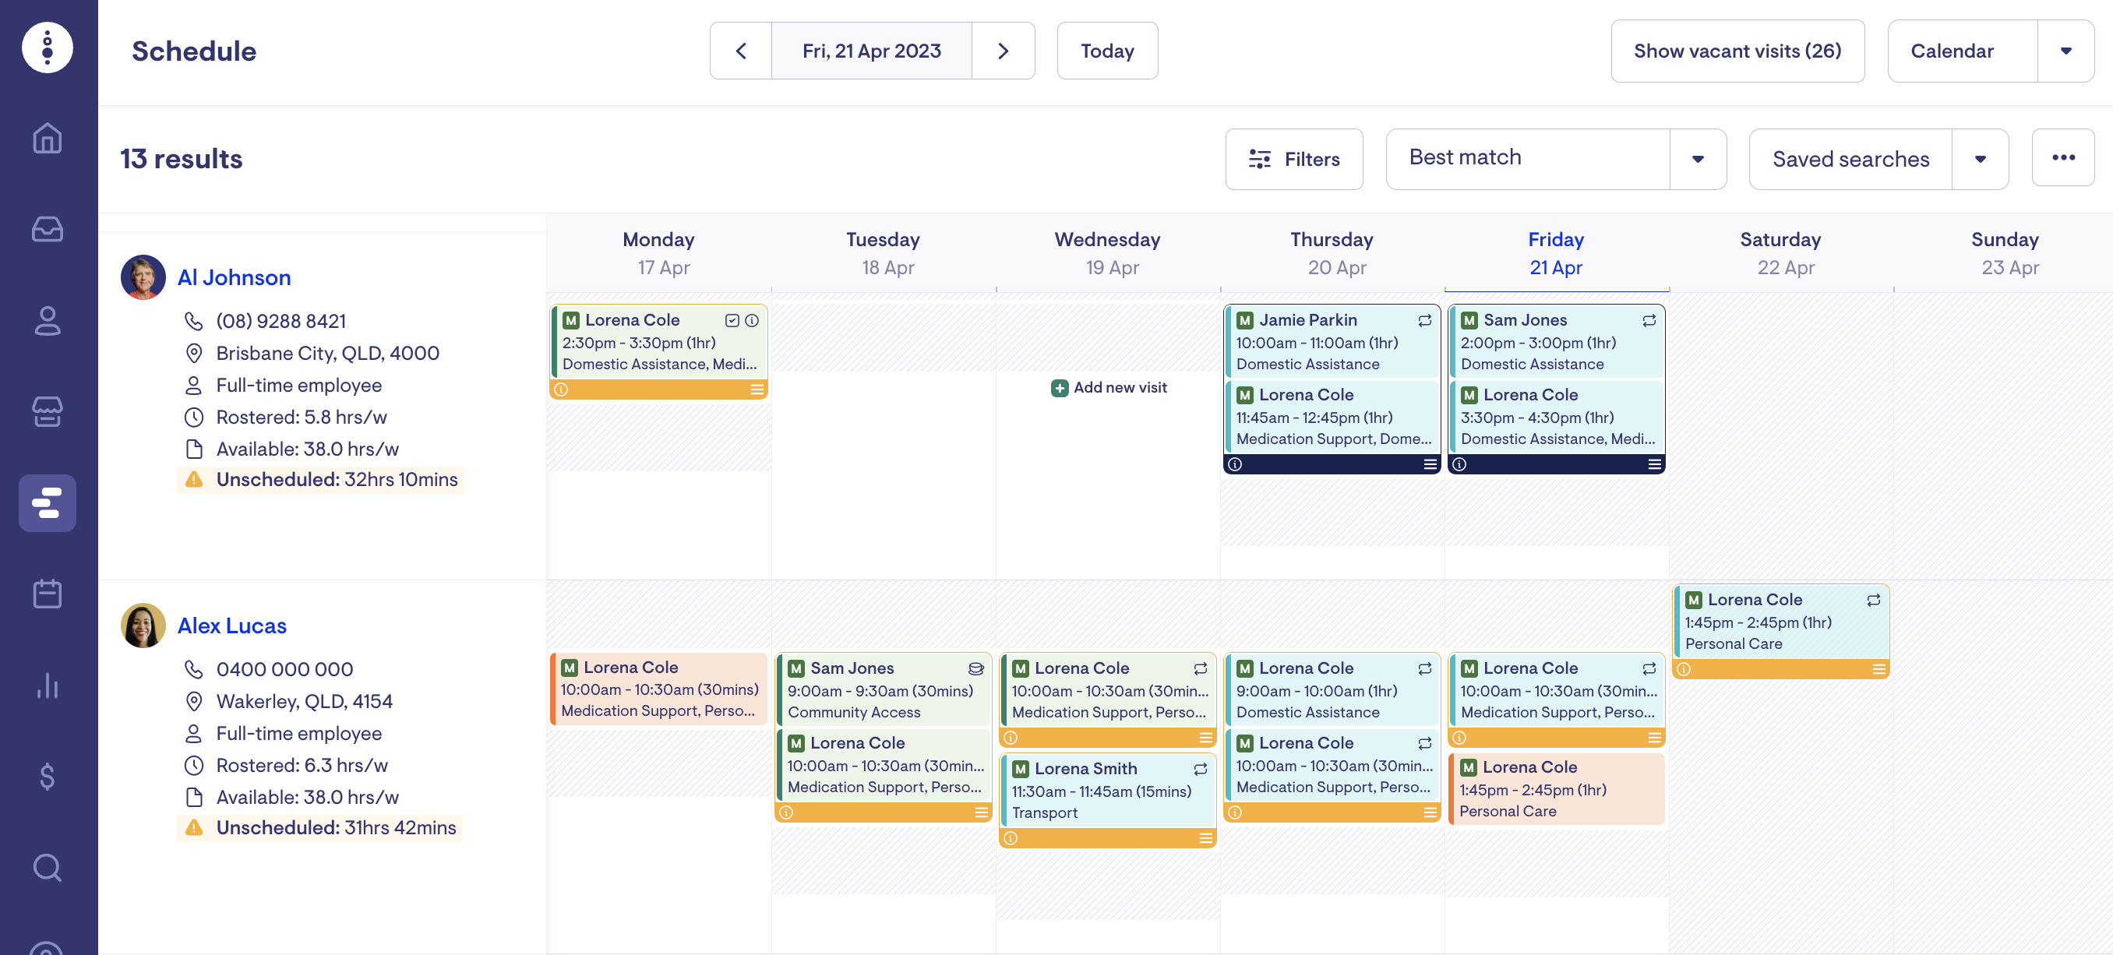Image resolution: width=2113 pixels, height=955 pixels.
Task: Click 'Rostered: 5.8 hrs/w' for Al Johnson
Action: coord(301,418)
